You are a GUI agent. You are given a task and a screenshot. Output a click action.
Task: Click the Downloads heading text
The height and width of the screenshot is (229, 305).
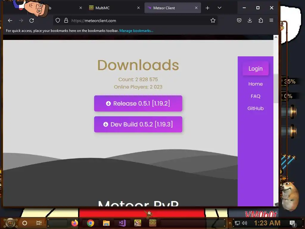tap(138, 65)
